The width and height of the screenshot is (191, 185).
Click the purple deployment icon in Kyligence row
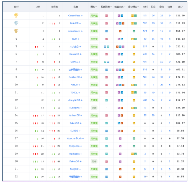coord(120,146)
